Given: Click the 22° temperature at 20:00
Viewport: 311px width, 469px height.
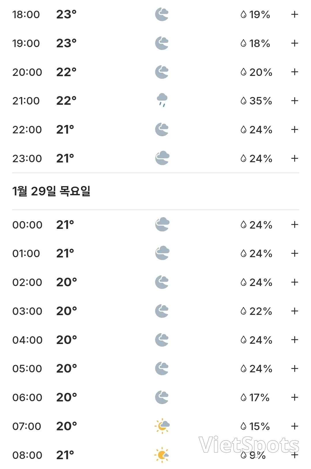Looking at the screenshot, I should click(66, 72).
